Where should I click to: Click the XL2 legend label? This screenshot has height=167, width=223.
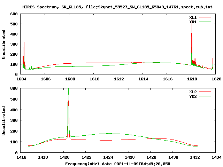click(x=193, y=92)
